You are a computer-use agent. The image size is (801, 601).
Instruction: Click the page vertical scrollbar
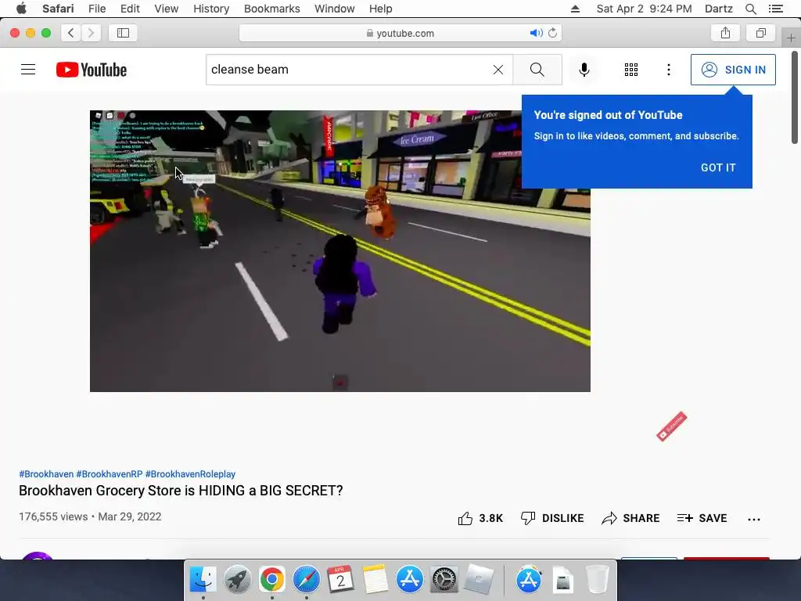point(795,97)
